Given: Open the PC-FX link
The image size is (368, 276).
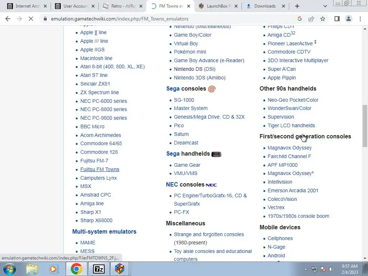Looking at the screenshot, I should point(181,212).
